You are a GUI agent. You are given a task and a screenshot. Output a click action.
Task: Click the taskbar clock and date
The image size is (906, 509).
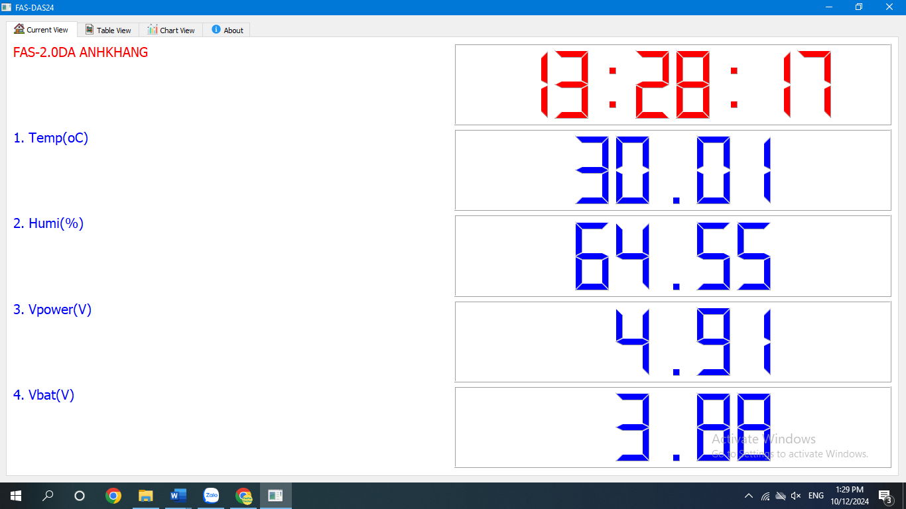pos(849,496)
